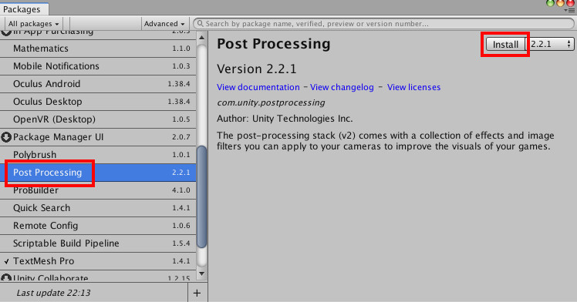This screenshot has width=577, height=302.
Task: Select the TextMesh Pro package
Action: pyautogui.click(x=98, y=261)
